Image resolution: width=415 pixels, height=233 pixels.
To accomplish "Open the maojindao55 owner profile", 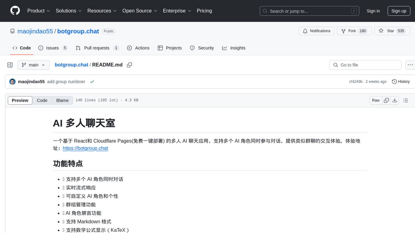I will point(35,31).
